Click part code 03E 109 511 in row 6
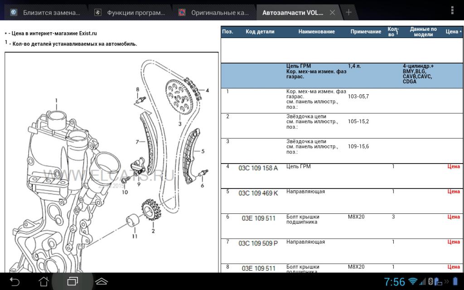 [x=259, y=218]
